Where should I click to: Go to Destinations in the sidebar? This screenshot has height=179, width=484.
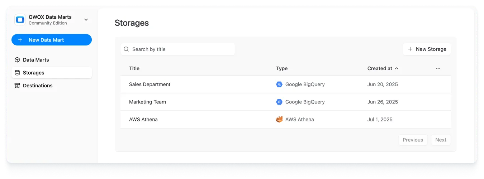(38, 86)
